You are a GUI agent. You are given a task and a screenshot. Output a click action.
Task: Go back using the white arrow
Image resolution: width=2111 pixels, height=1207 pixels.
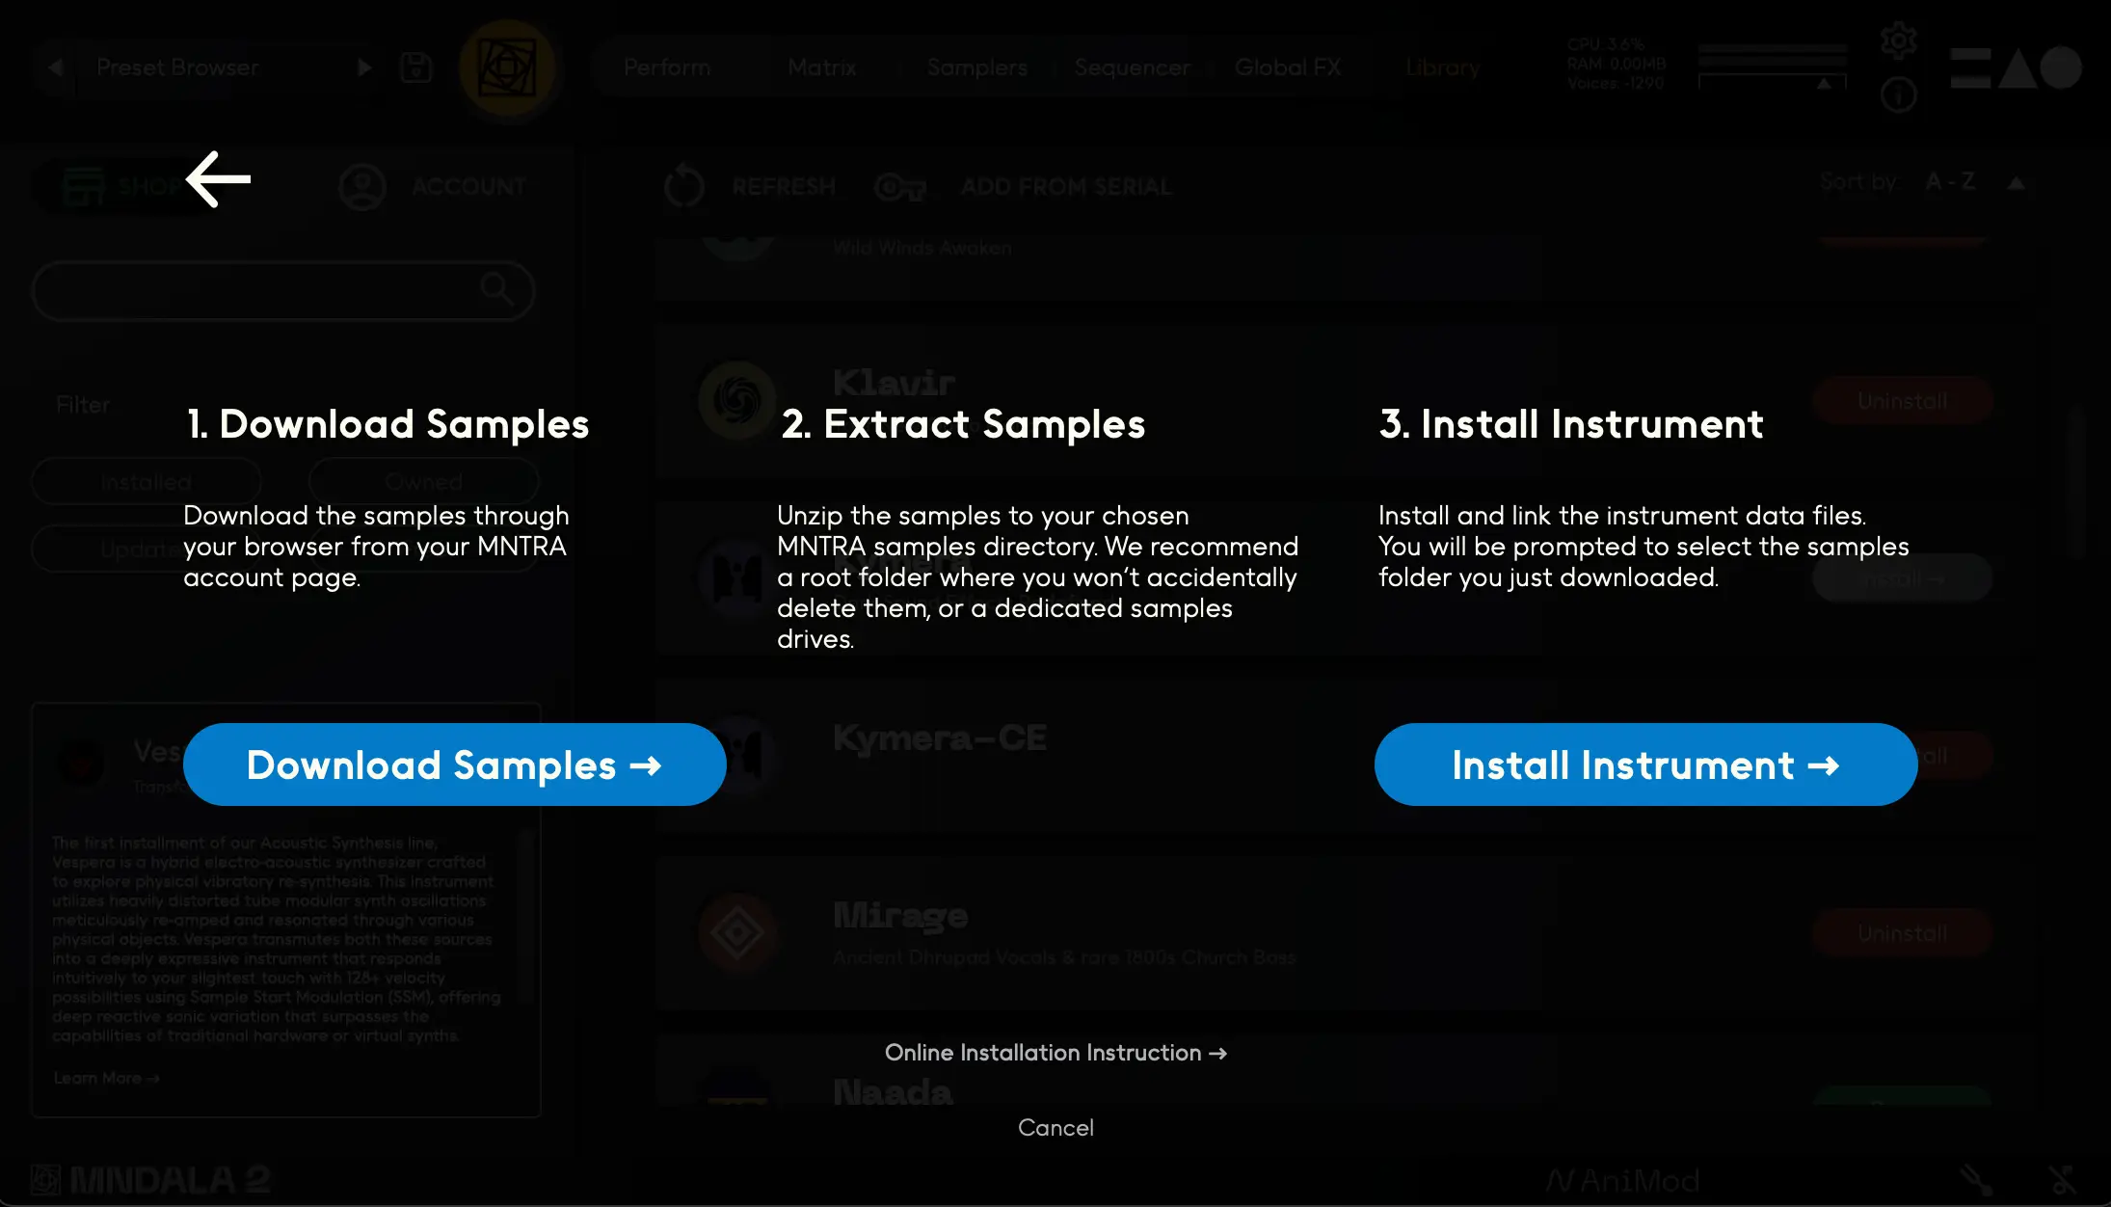pyautogui.click(x=218, y=179)
